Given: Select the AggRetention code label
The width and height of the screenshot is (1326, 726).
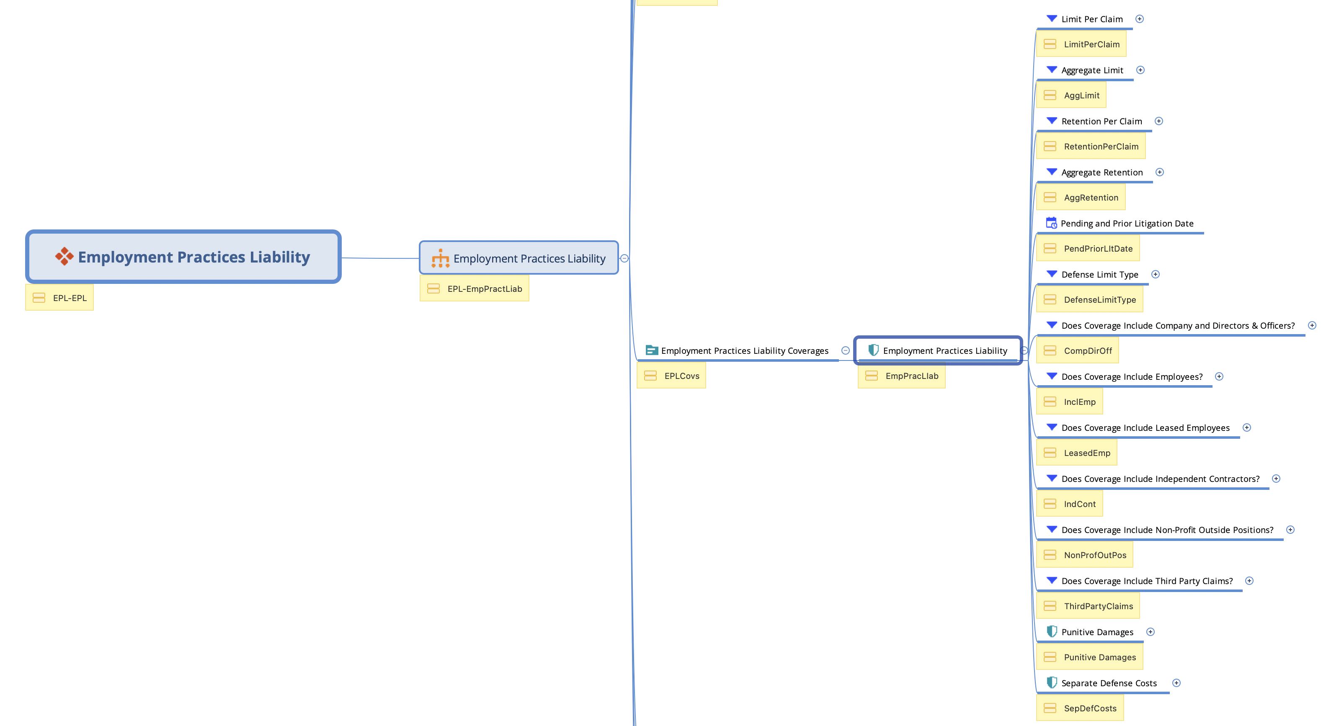Looking at the screenshot, I should pos(1091,198).
